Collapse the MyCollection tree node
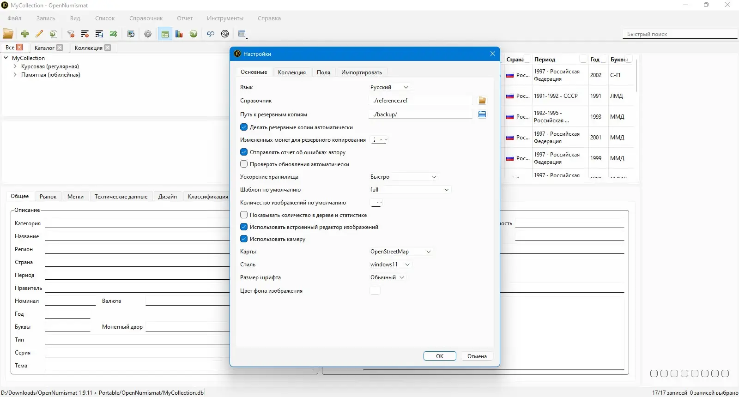 click(6, 58)
